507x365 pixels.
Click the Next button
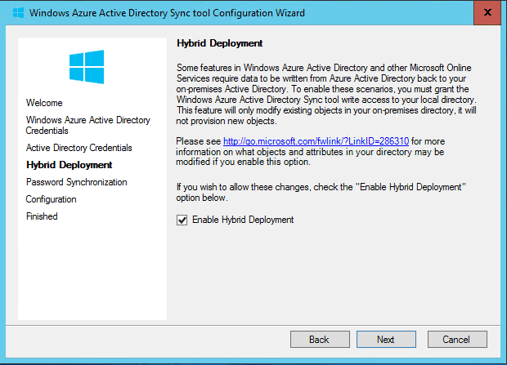click(x=386, y=339)
